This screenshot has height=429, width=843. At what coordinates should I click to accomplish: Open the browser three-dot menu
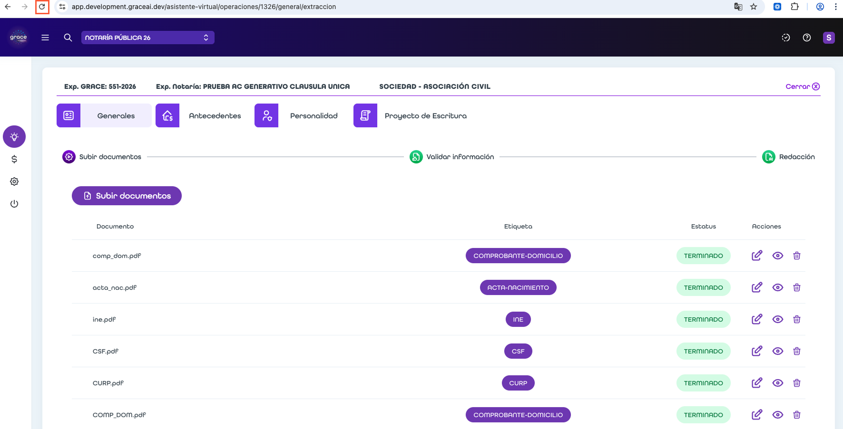click(836, 7)
